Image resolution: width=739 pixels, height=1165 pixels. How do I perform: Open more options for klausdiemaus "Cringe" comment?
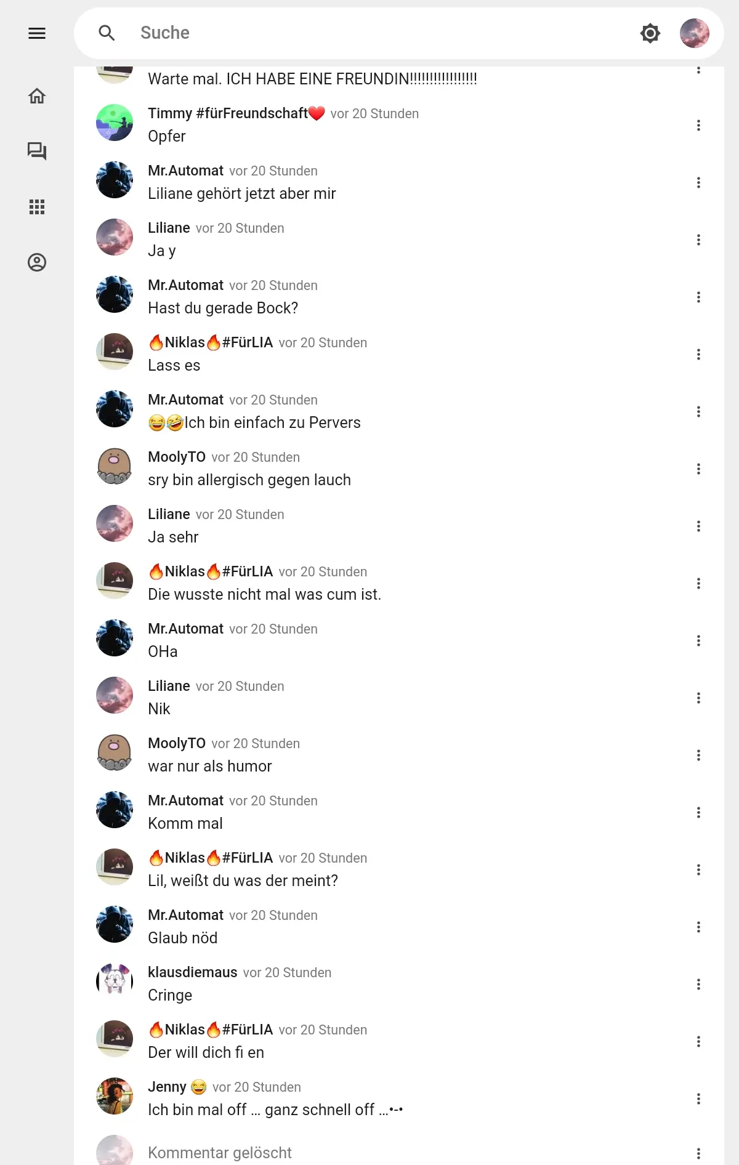point(698,985)
